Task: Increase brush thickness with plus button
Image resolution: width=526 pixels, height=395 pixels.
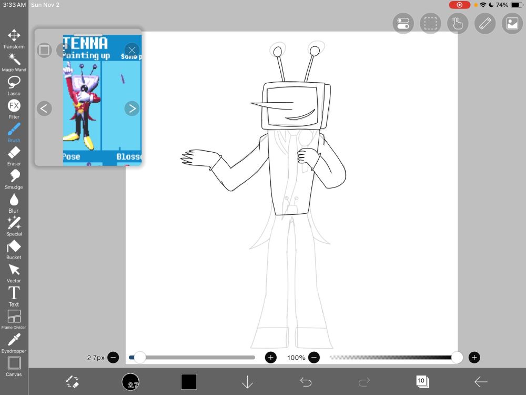Action: (x=271, y=358)
